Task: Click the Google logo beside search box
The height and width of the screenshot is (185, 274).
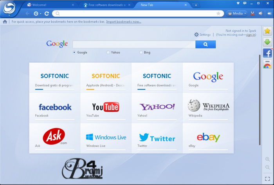Action: tap(57, 44)
